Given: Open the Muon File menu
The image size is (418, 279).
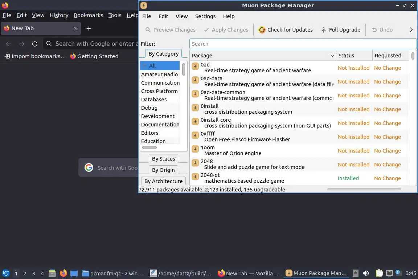Looking at the screenshot, I should [147, 16].
